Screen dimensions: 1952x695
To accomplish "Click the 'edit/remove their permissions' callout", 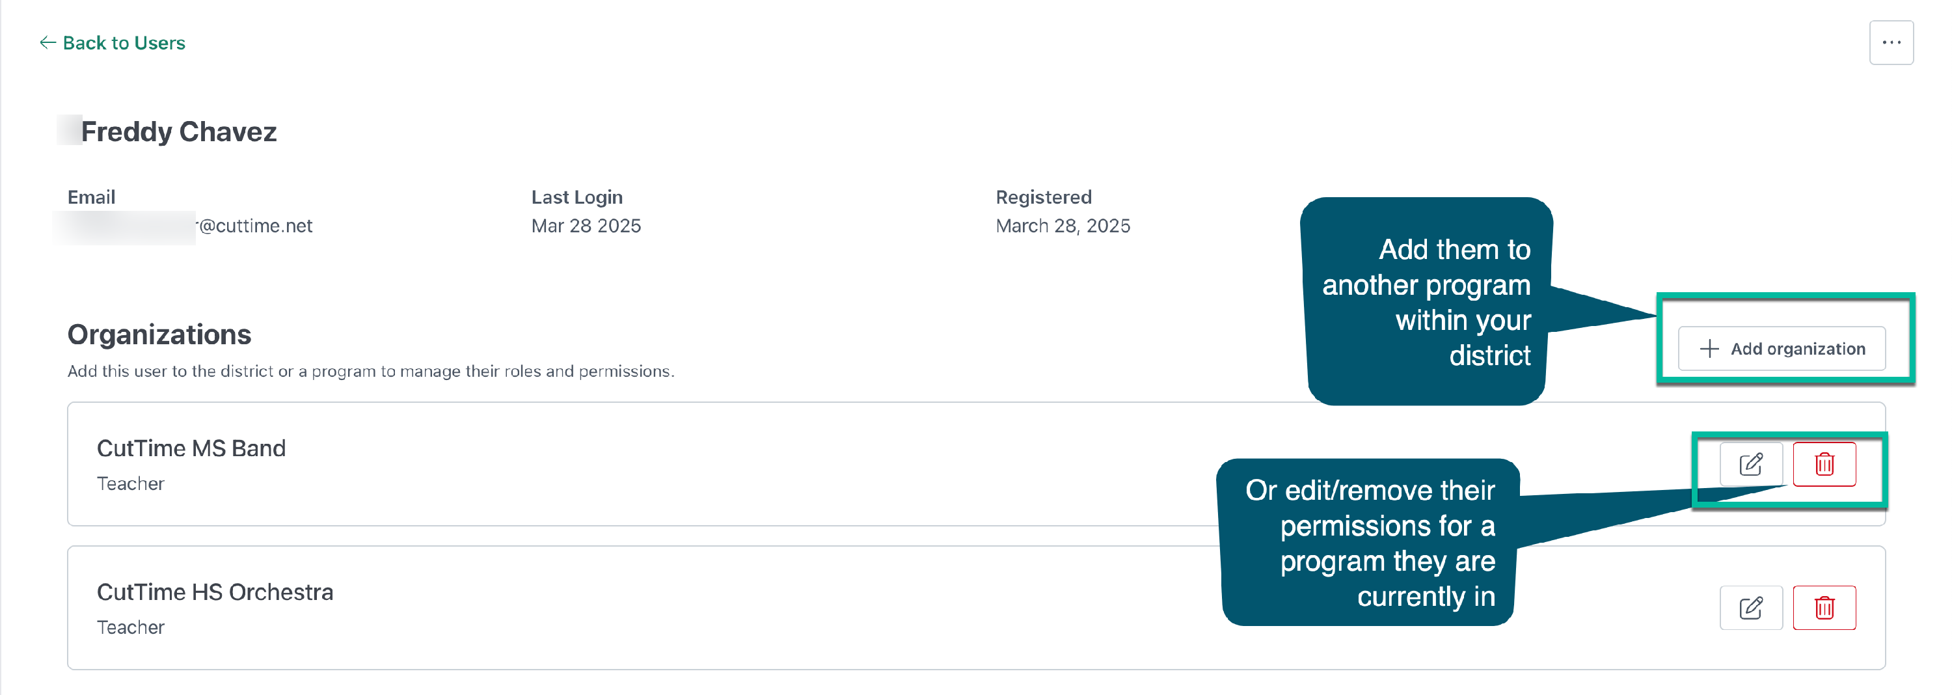I will click(1369, 543).
